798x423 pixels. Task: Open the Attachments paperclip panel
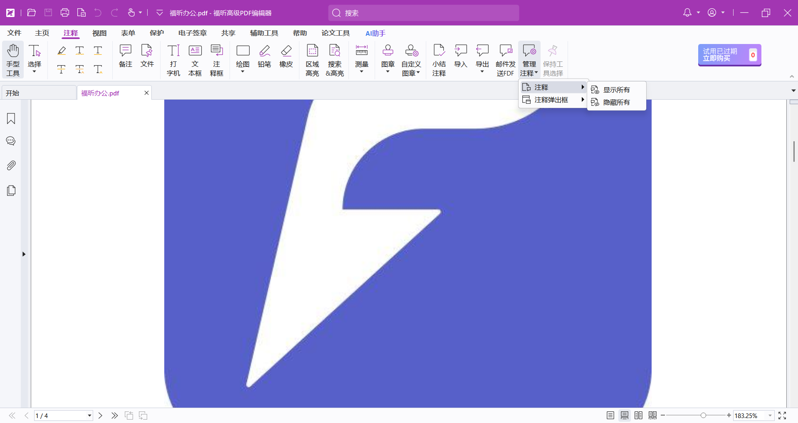[x=11, y=166]
